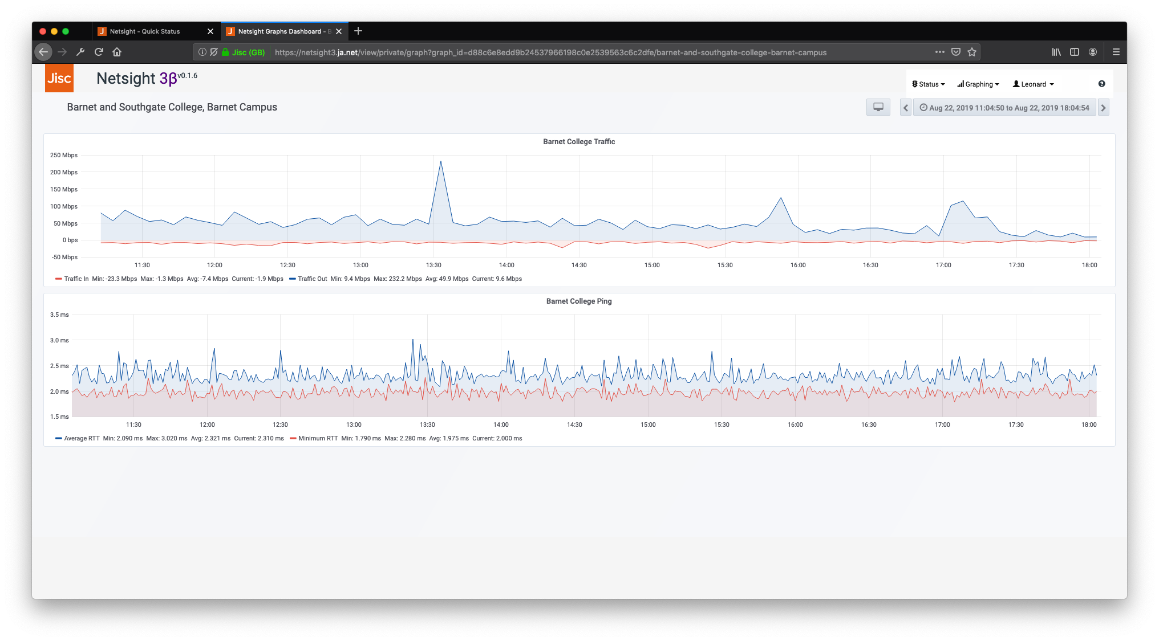Image resolution: width=1159 pixels, height=641 pixels.
Task: Shift the time range back with the left arrow
Action: click(905, 108)
